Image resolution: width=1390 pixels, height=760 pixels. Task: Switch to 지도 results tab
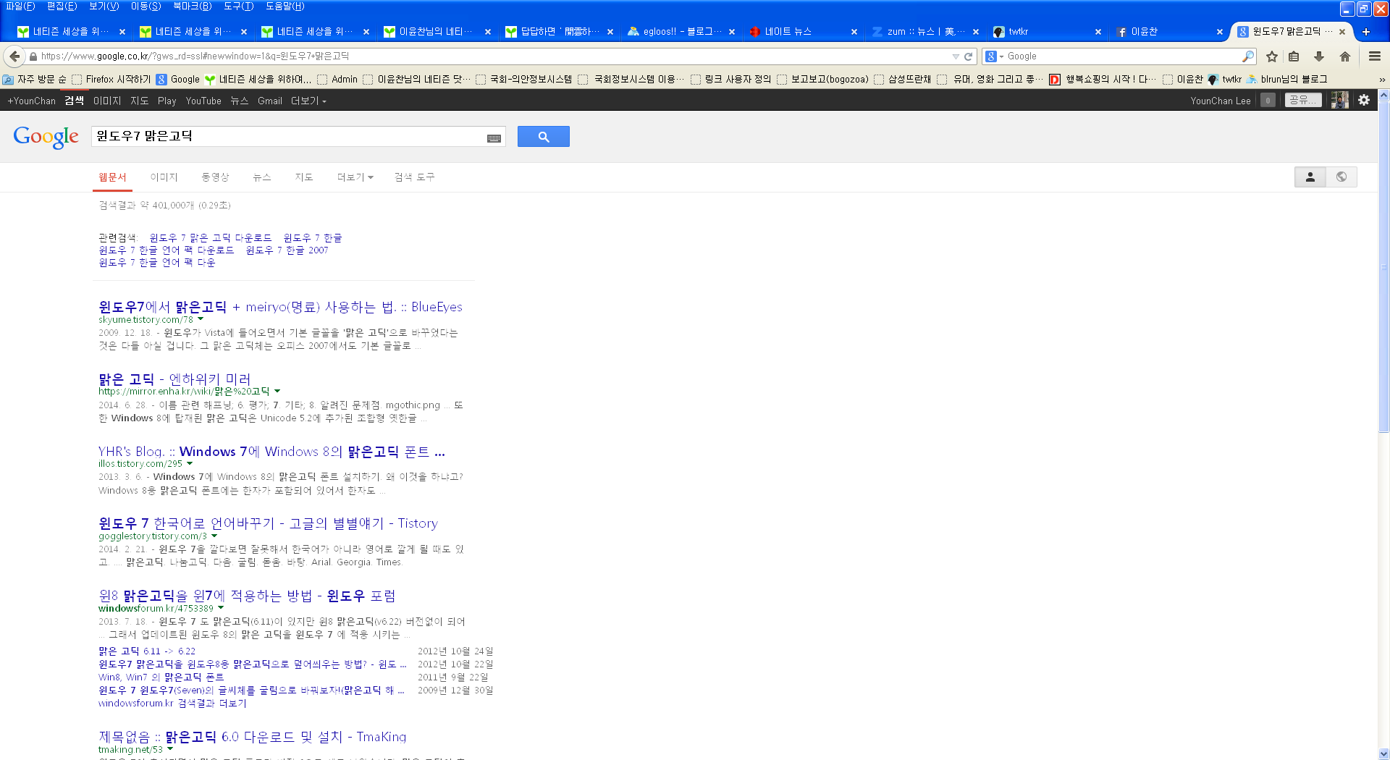pos(303,177)
